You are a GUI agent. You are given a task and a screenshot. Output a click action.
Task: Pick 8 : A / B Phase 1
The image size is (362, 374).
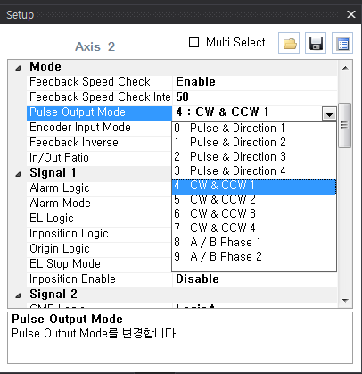[254, 242]
